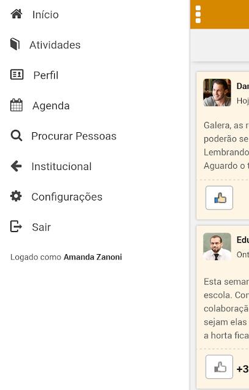Screen dimensions: 249x390
Task: Click the first post text starting with Galera
Action: click(226, 145)
